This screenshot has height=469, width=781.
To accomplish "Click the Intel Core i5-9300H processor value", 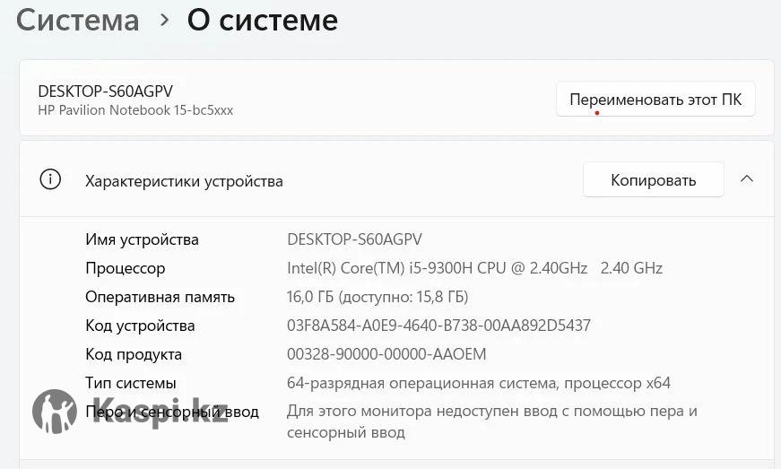I will (474, 268).
